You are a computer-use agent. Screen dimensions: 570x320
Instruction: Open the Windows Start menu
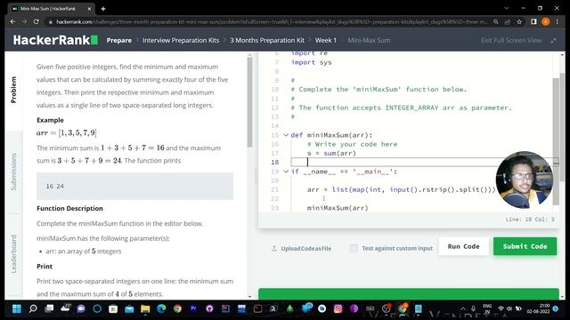17,308
